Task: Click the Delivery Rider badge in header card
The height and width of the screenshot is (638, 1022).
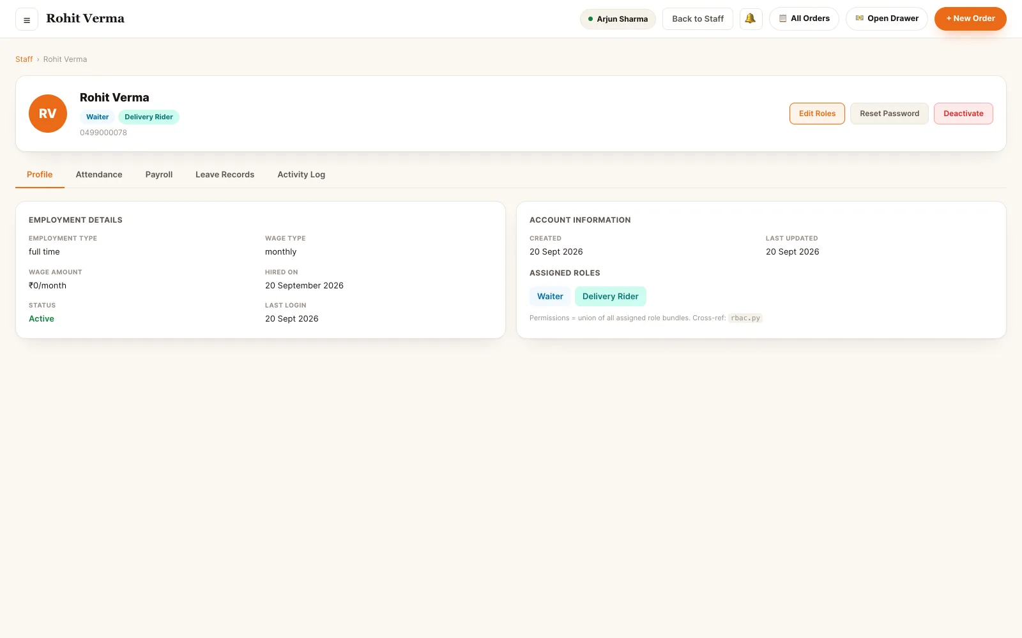Action: click(149, 117)
